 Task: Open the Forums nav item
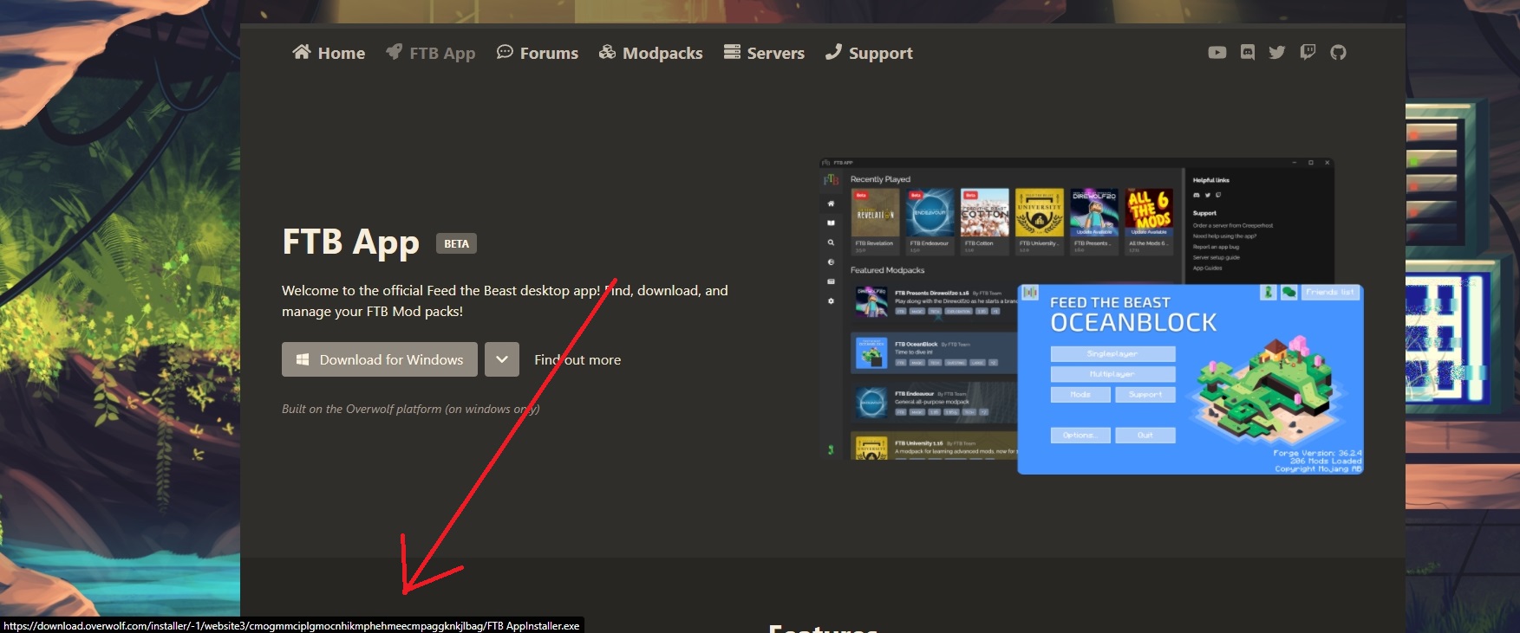(537, 53)
